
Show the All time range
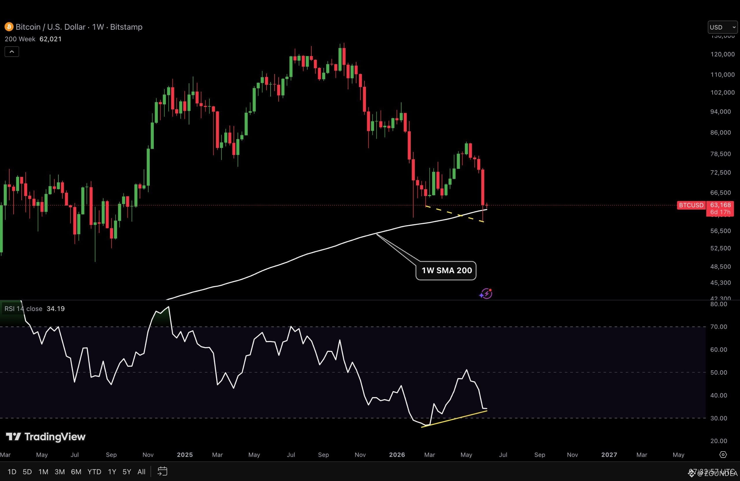pyautogui.click(x=141, y=472)
